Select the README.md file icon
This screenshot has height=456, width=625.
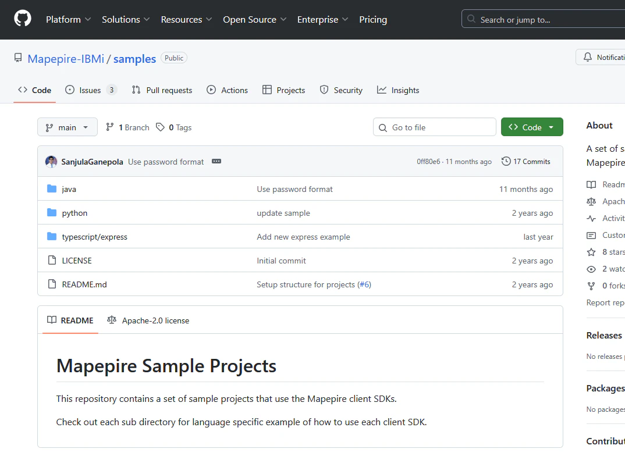click(x=52, y=284)
